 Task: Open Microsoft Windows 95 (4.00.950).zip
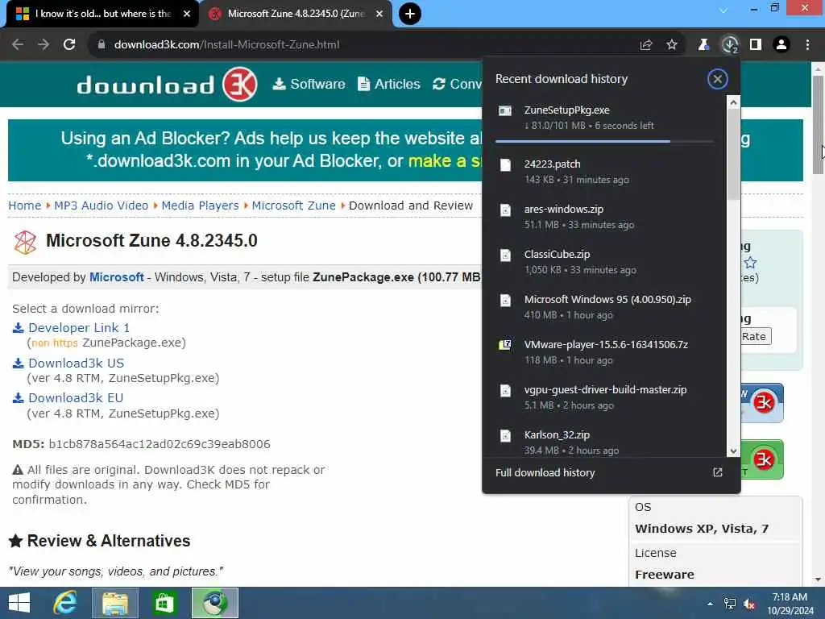(x=604, y=307)
